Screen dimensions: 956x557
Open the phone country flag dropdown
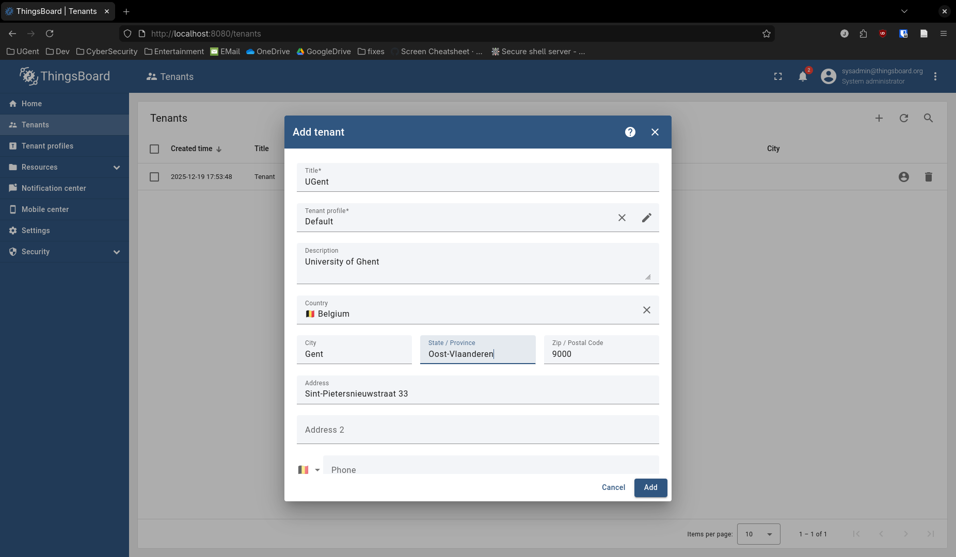pos(309,470)
